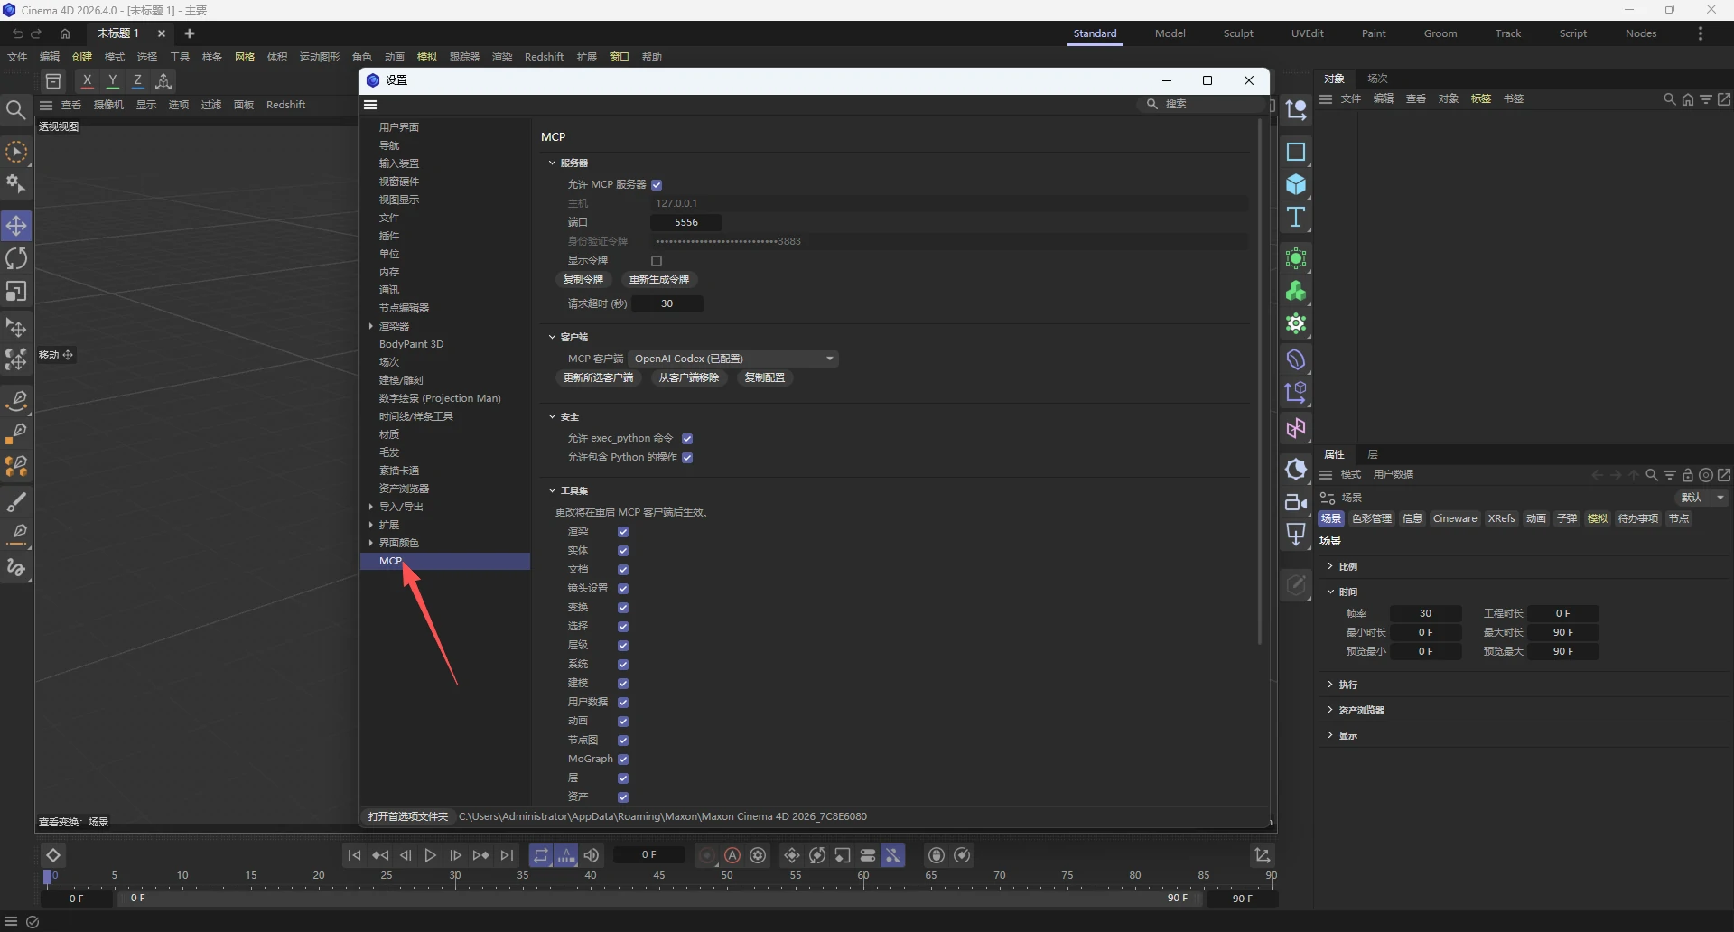
Task: Open the Redshift menu in menu bar
Action: [544, 57]
